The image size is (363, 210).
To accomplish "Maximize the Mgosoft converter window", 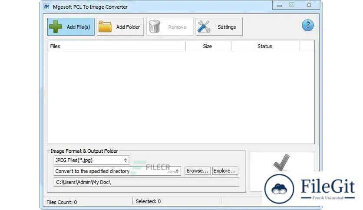I will (x=291, y=5).
